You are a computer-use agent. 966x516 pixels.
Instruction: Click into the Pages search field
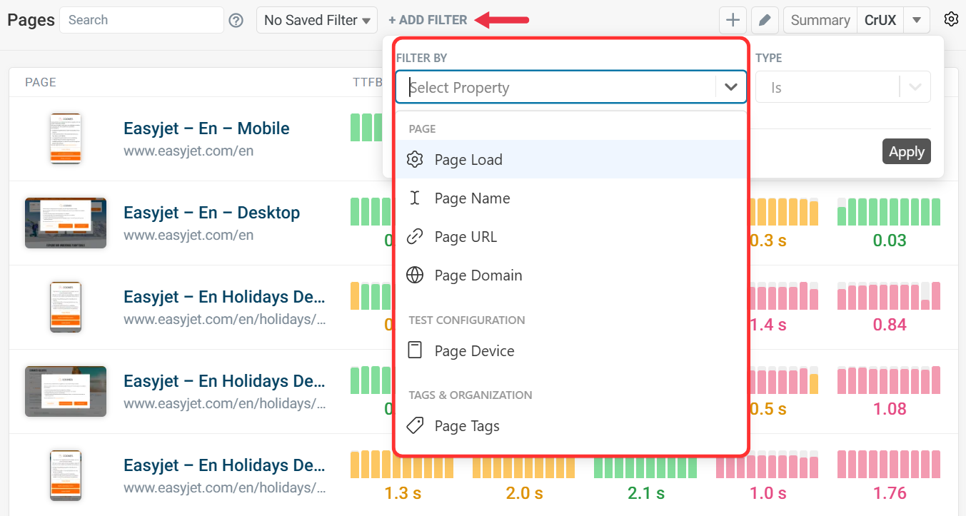[141, 20]
